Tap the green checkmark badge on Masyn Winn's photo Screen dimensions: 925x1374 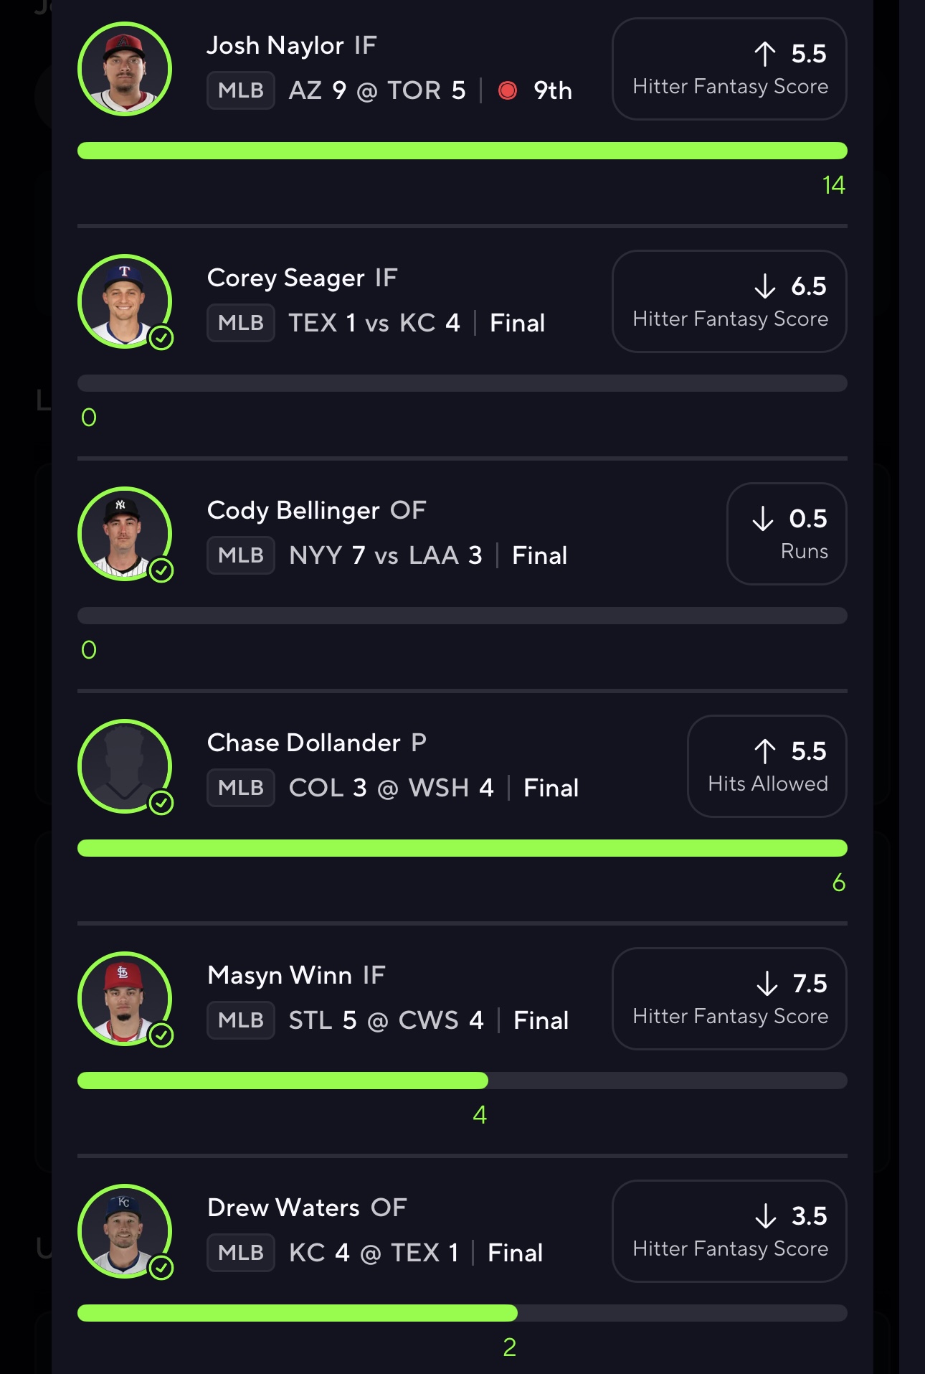[161, 1035]
